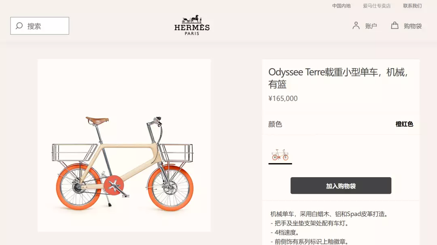437x245 pixels.
Task: Click the 账户 account label
Action: pos(371,26)
